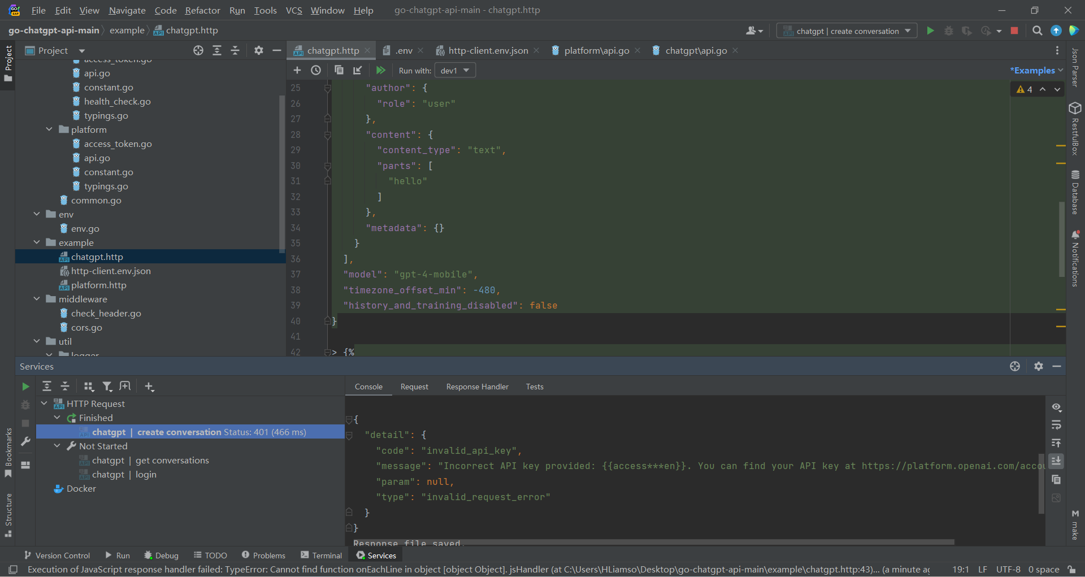Toggle soft-wrap in console output

[1056, 425]
